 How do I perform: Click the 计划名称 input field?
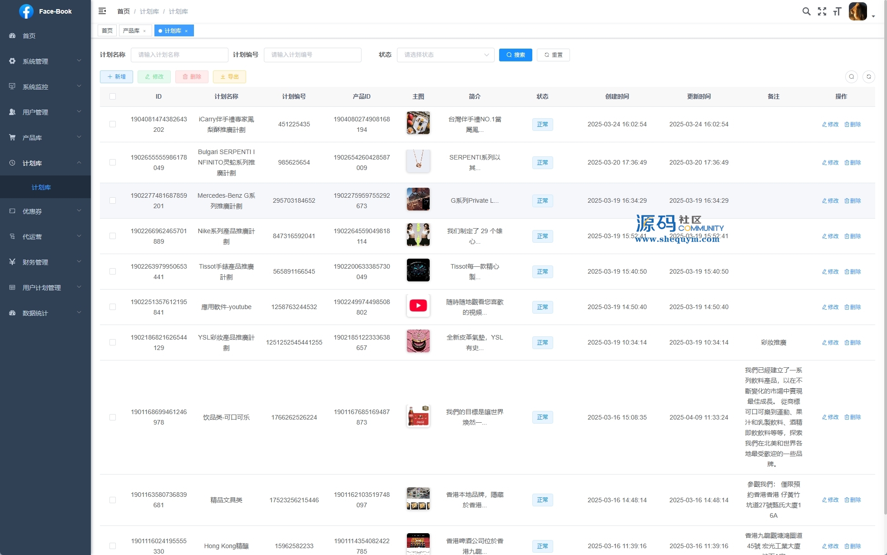point(179,55)
